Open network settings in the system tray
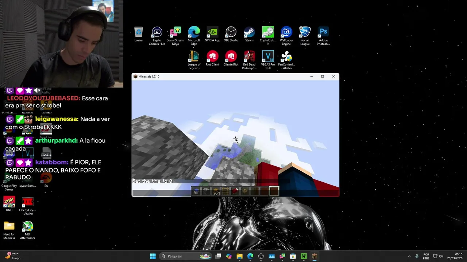The image size is (467, 262). [435, 256]
